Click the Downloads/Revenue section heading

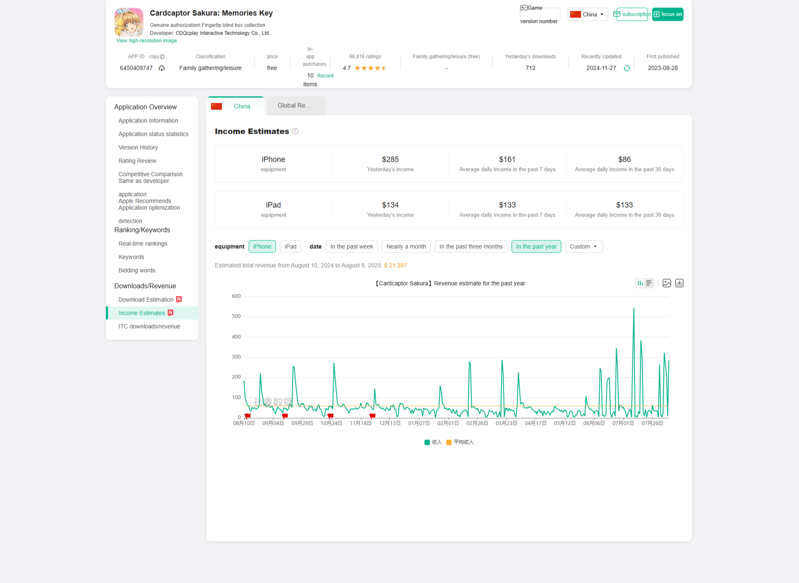click(x=145, y=286)
